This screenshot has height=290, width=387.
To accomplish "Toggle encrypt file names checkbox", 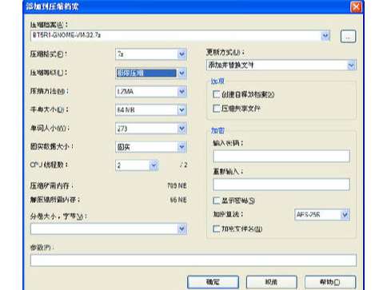I will click(217, 228).
